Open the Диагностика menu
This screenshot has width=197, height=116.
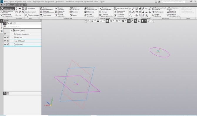coord(60,2)
